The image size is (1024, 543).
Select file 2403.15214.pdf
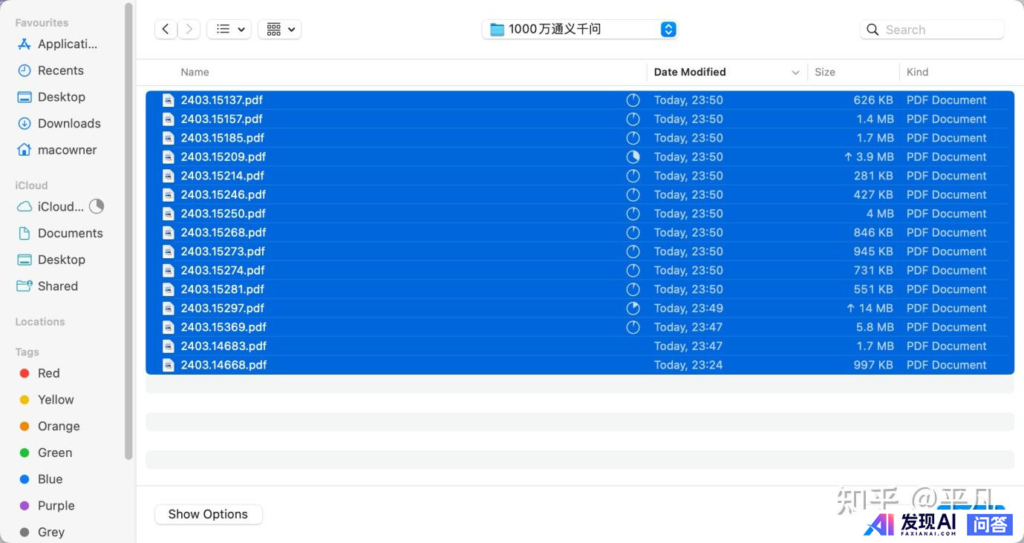580,176
